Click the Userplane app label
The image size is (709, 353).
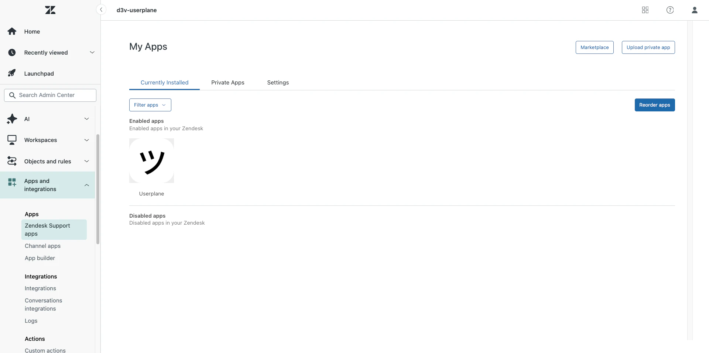point(151,194)
